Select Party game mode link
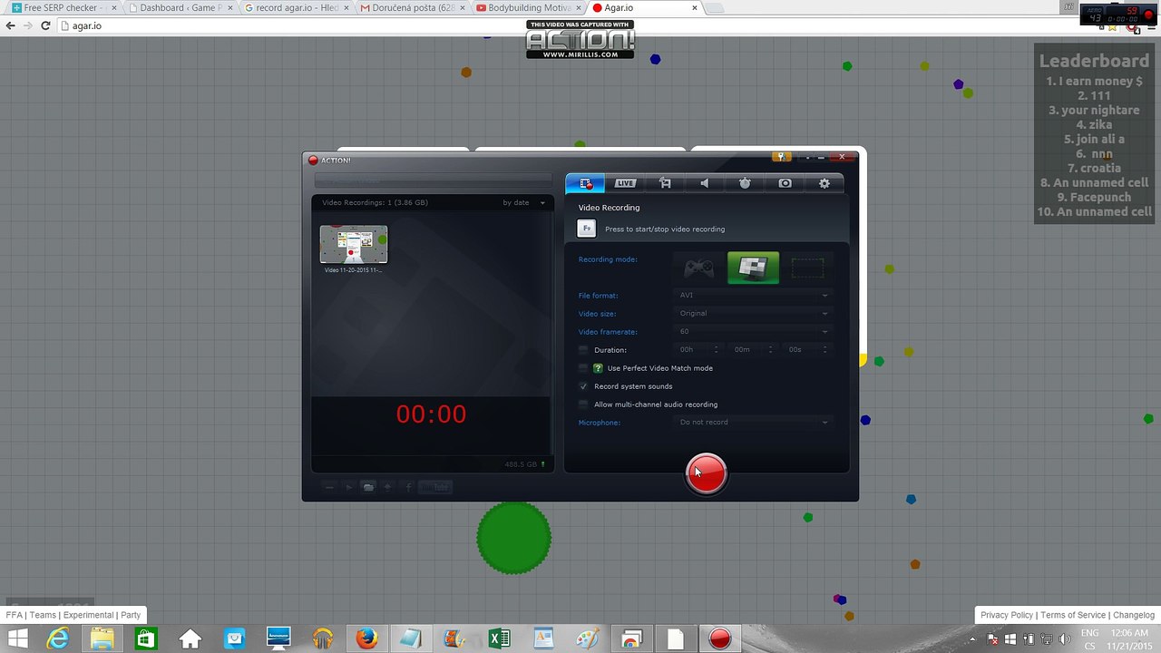Image resolution: width=1161 pixels, height=653 pixels. point(131,615)
